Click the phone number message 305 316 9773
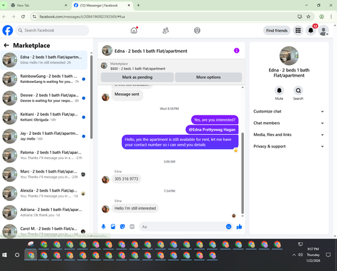 tap(126, 179)
